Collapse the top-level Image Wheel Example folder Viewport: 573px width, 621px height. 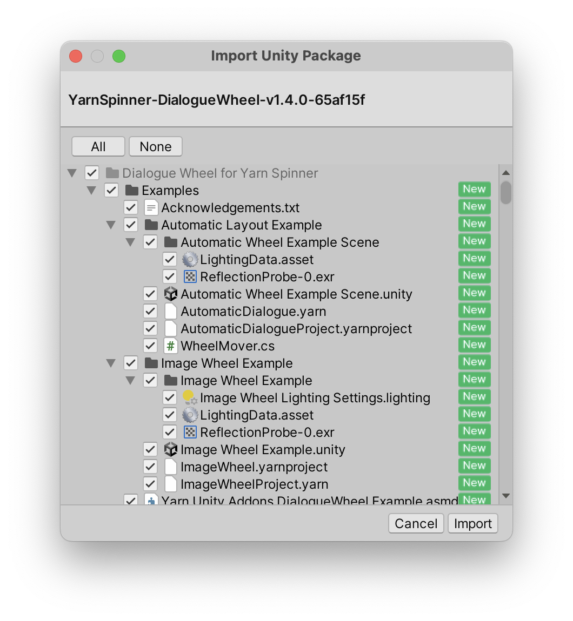tap(111, 363)
